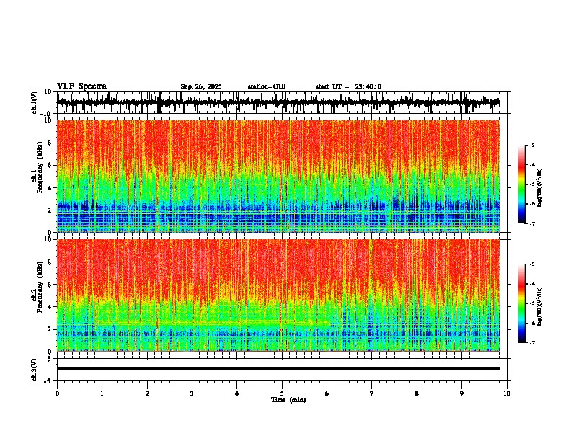This screenshot has height=441, width=571.
Task: Click time axis tick label "3"
Action: pyautogui.click(x=192, y=393)
